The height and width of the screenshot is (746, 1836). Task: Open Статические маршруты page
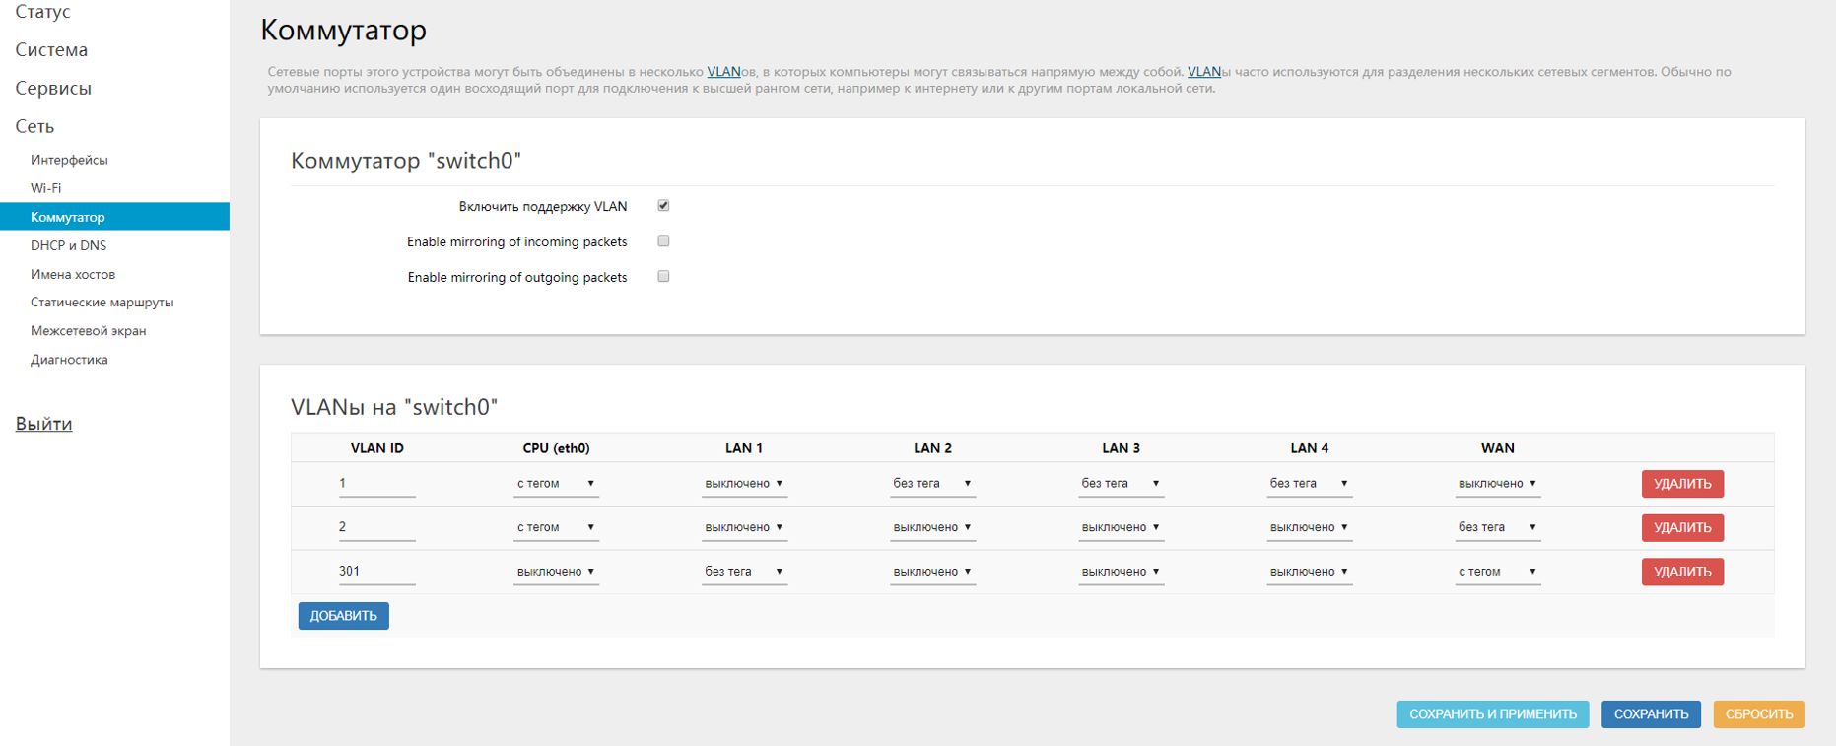[102, 303]
